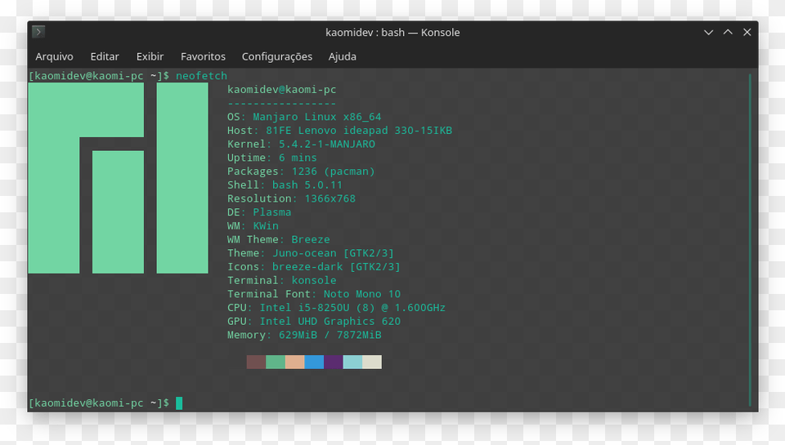This screenshot has height=445, width=785.
Task: Click the Shell: bash 5.0.11 line
Action: (285, 185)
